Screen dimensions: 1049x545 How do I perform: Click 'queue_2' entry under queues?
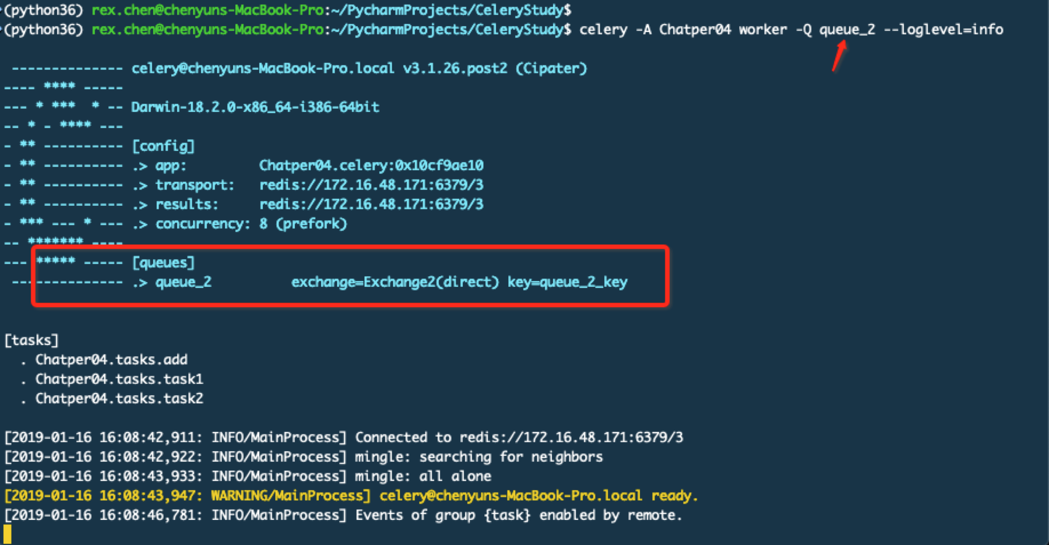click(x=183, y=282)
